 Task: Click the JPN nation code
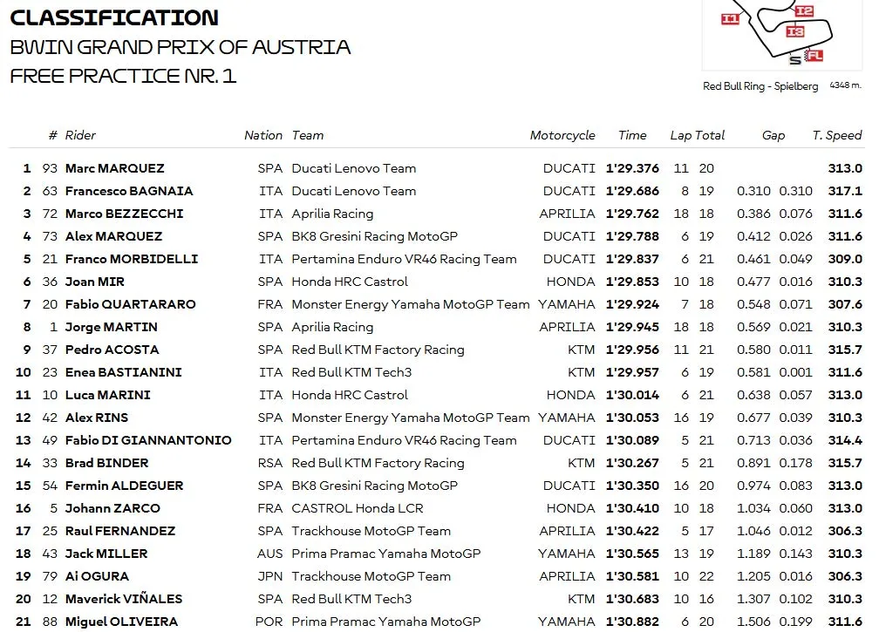tap(270, 576)
